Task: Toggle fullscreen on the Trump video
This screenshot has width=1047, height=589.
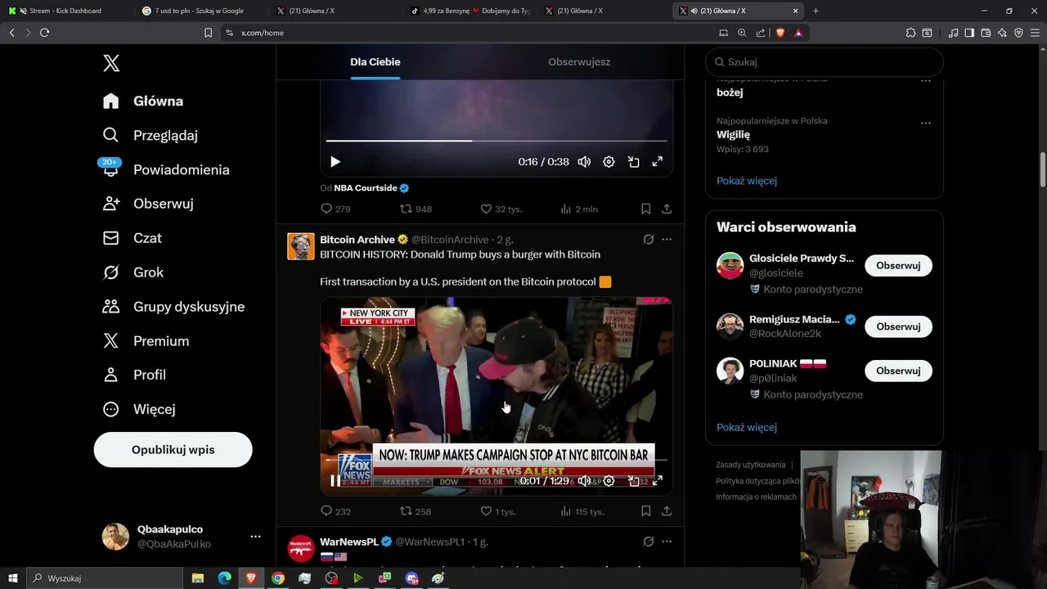Action: click(657, 481)
